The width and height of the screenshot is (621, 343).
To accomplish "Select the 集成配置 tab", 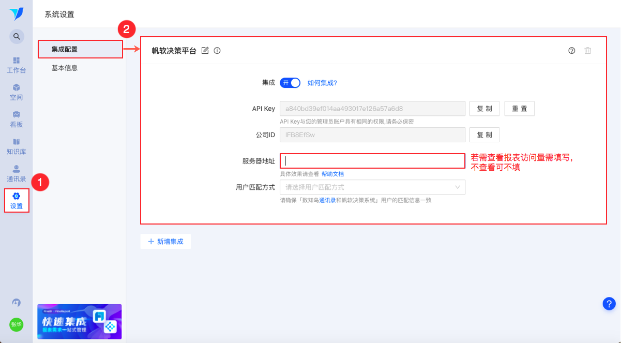I will 80,49.
